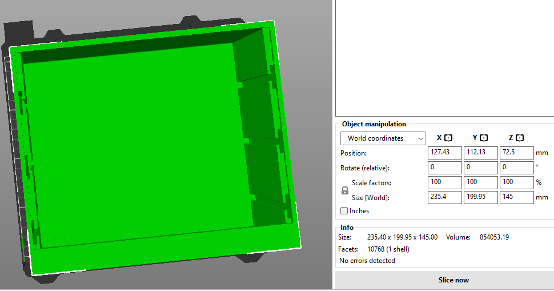
Task: Click the X axis mirror icon
Action: tap(448, 138)
